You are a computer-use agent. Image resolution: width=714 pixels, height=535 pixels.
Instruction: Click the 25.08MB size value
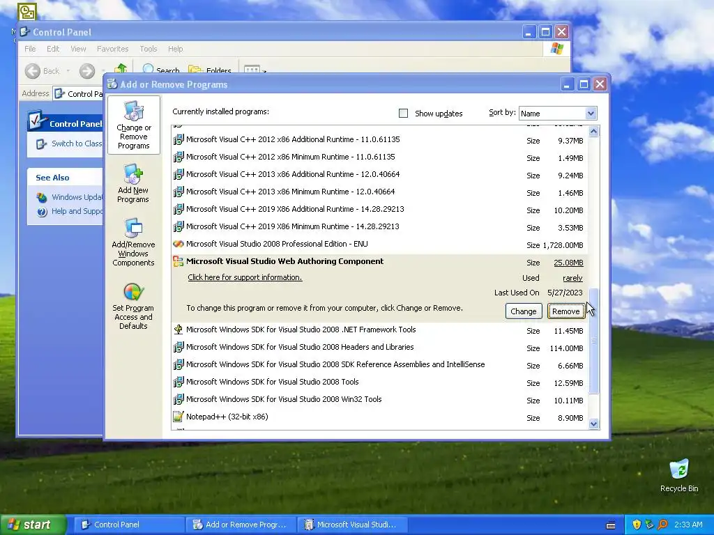[x=568, y=263]
